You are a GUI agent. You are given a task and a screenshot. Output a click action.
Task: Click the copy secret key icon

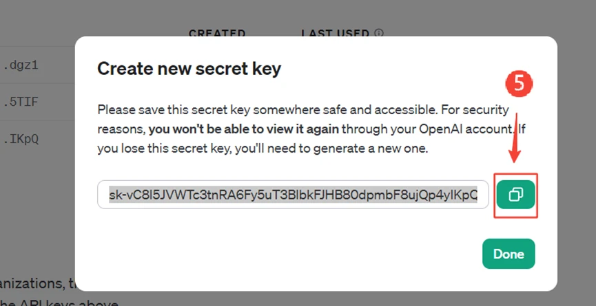(515, 195)
